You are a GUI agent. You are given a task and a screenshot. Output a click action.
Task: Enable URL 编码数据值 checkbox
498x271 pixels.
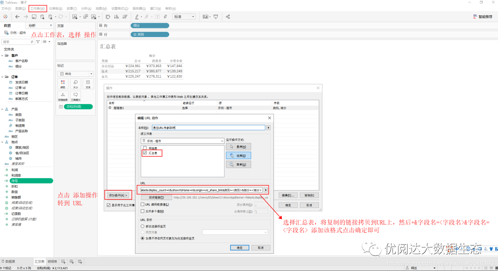[143, 204]
